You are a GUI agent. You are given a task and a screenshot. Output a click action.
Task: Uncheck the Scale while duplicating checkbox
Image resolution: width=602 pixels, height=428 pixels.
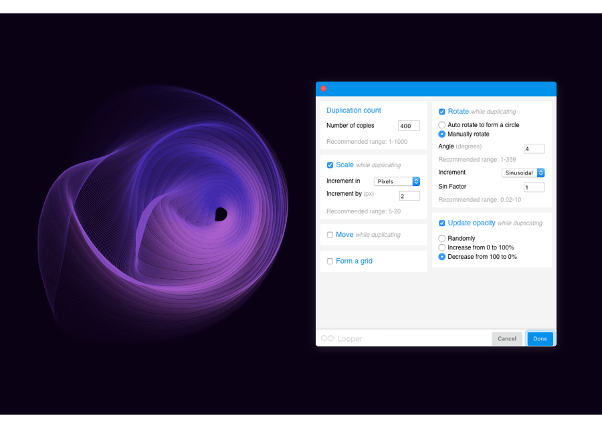(x=330, y=165)
